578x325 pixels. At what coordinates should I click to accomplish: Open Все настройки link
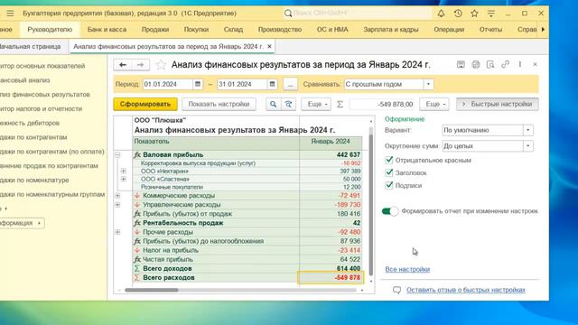pos(407,269)
